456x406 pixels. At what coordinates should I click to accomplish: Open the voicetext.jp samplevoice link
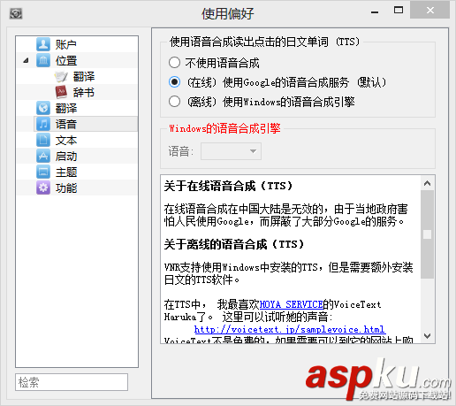(x=290, y=329)
